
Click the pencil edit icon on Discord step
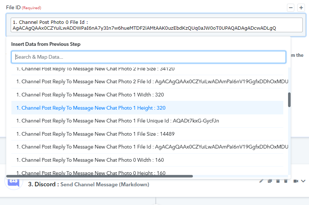point(261,181)
